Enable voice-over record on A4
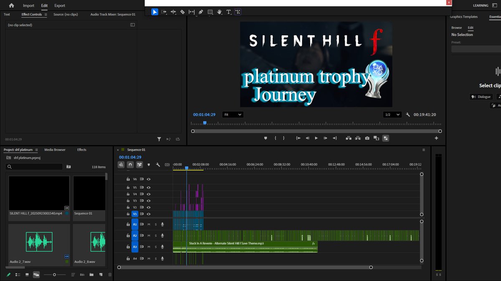Viewport: 501px width, 281px height. [162, 258]
